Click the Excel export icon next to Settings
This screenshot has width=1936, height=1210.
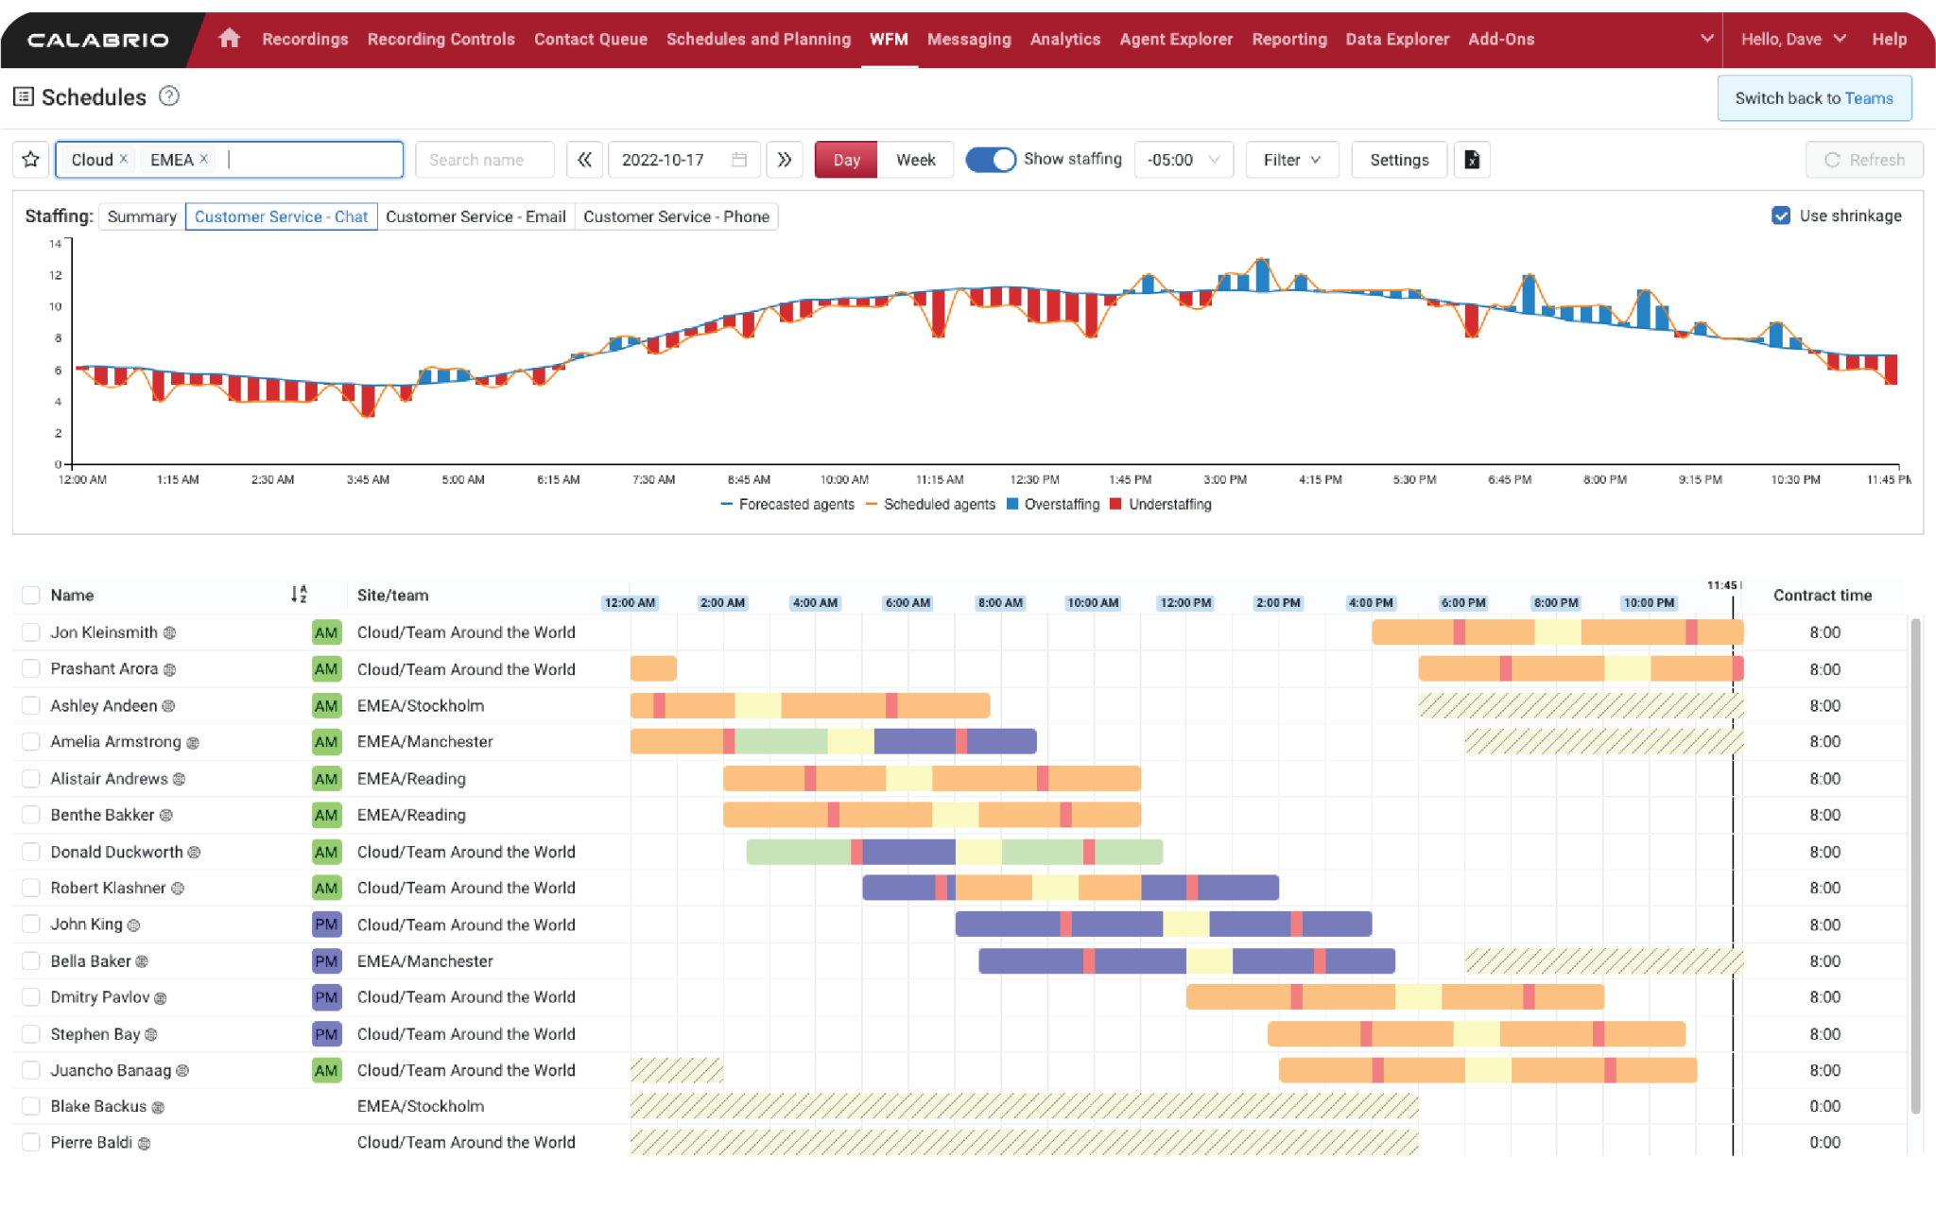1472,160
